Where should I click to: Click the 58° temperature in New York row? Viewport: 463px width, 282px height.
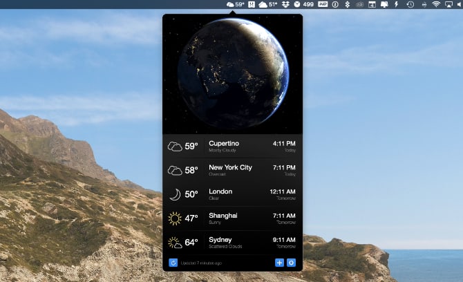click(x=191, y=170)
